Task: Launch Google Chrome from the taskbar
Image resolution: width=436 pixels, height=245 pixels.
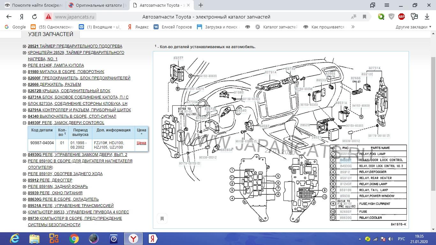Action: pyautogui.click(x=74, y=239)
